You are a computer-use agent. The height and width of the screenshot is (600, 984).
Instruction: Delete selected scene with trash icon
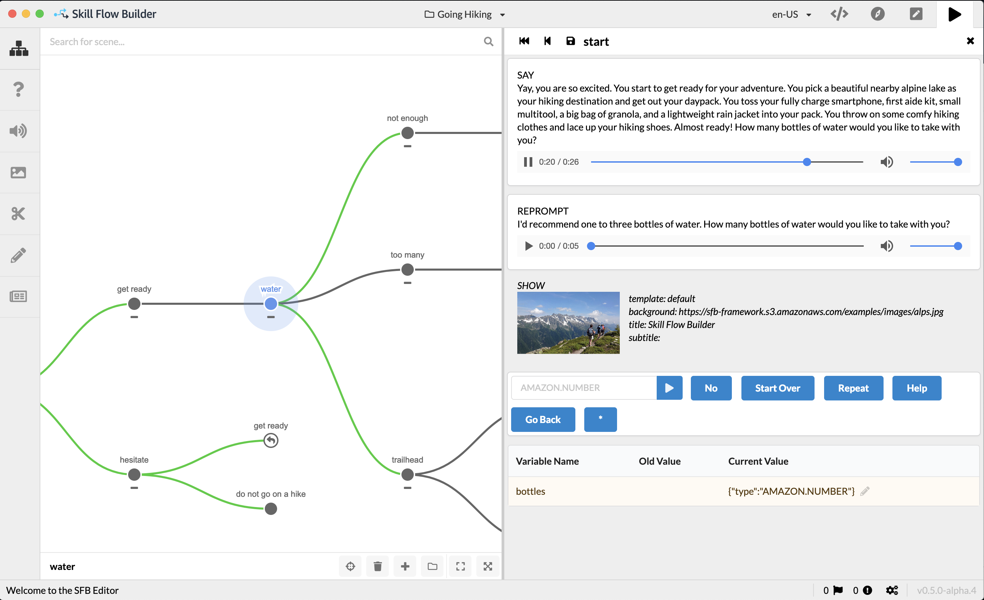(x=378, y=566)
